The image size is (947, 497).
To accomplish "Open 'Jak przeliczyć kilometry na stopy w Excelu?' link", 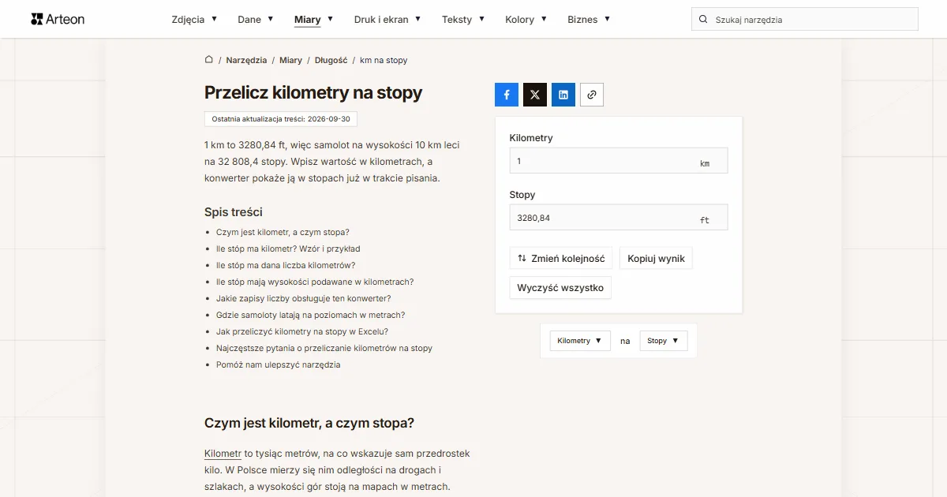I will (302, 331).
